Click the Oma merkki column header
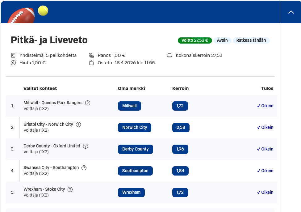The width and height of the screenshot is (301, 212). tap(132, 88)
